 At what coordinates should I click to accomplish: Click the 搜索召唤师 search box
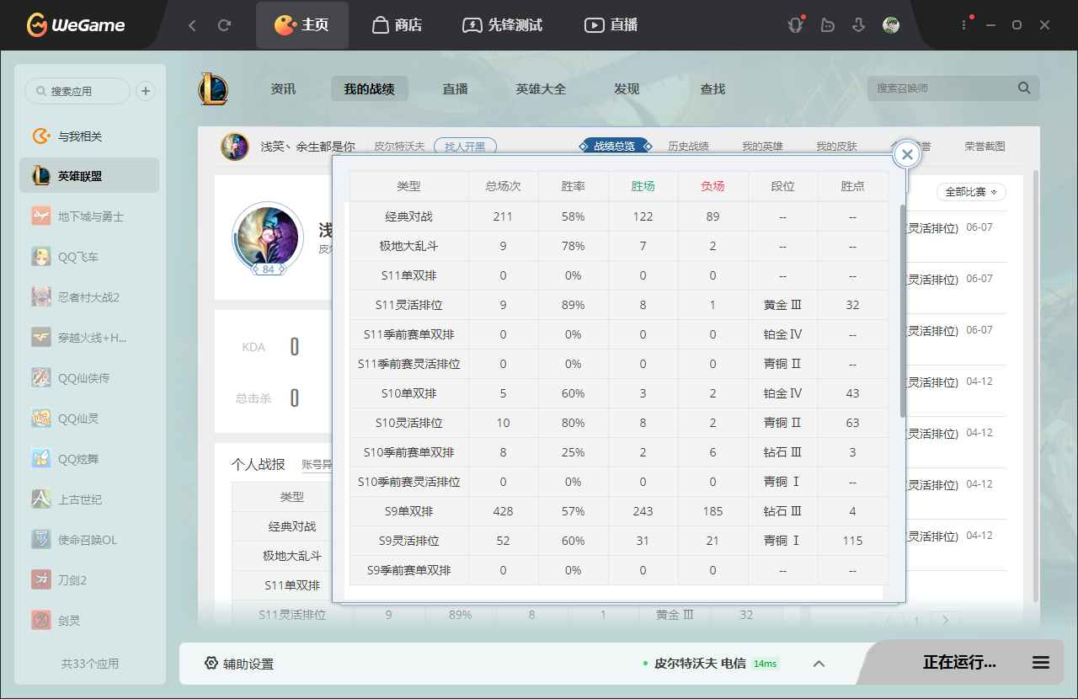coord(943,88)
